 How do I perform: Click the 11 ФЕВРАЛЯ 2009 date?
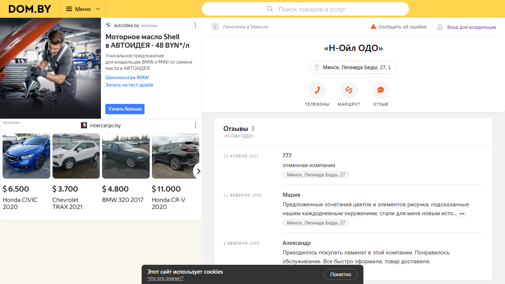(243, 195)
